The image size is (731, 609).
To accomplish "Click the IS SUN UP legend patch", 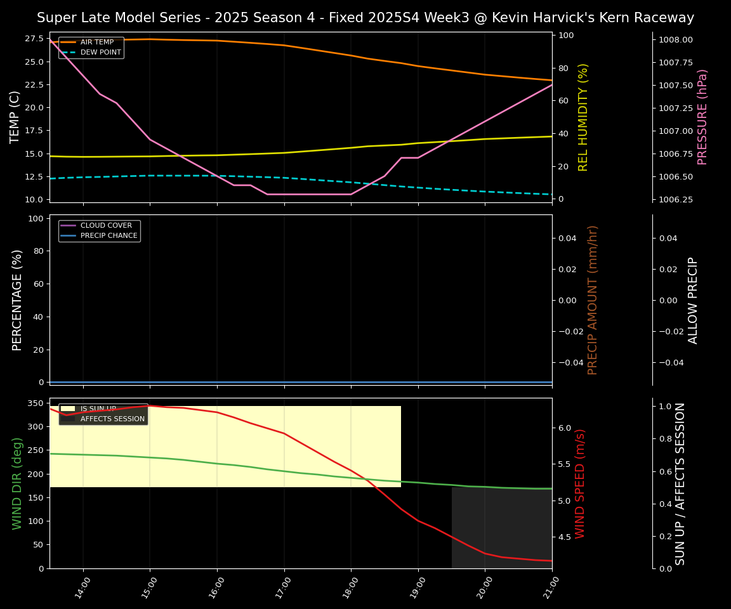I will pos(69,409).
